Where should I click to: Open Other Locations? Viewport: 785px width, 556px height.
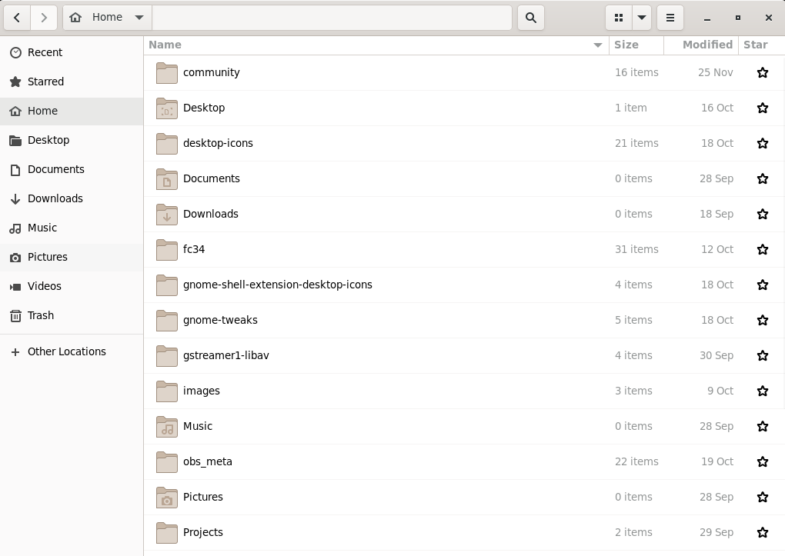[x=66, y=351]
